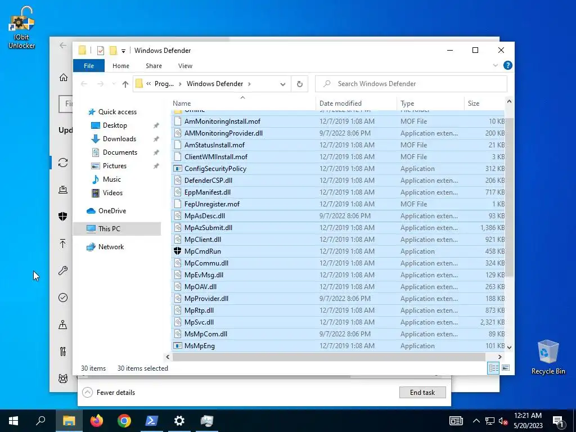
Task: Click the ConfigSecurityPolicy application icon
Action: (x=177, y=169)
